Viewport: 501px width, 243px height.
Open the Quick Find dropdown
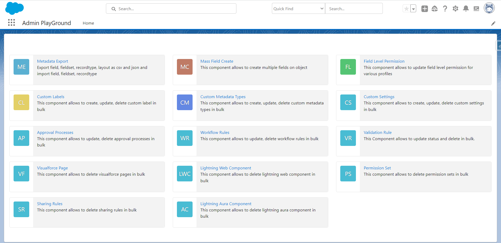(298, 9)
